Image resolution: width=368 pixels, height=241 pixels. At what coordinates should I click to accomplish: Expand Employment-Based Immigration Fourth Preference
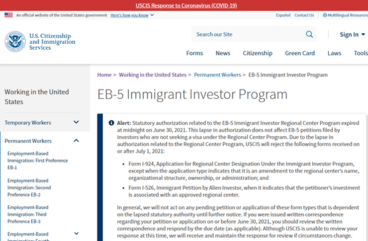76,234
